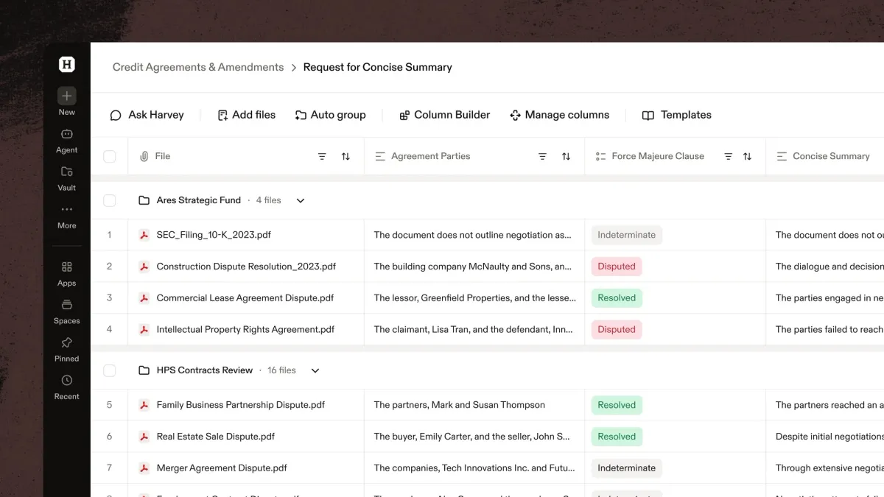This screenshot has height=497, width=884.
Task: Create a new item with the plus icon
Action: [x=67, y=96]
